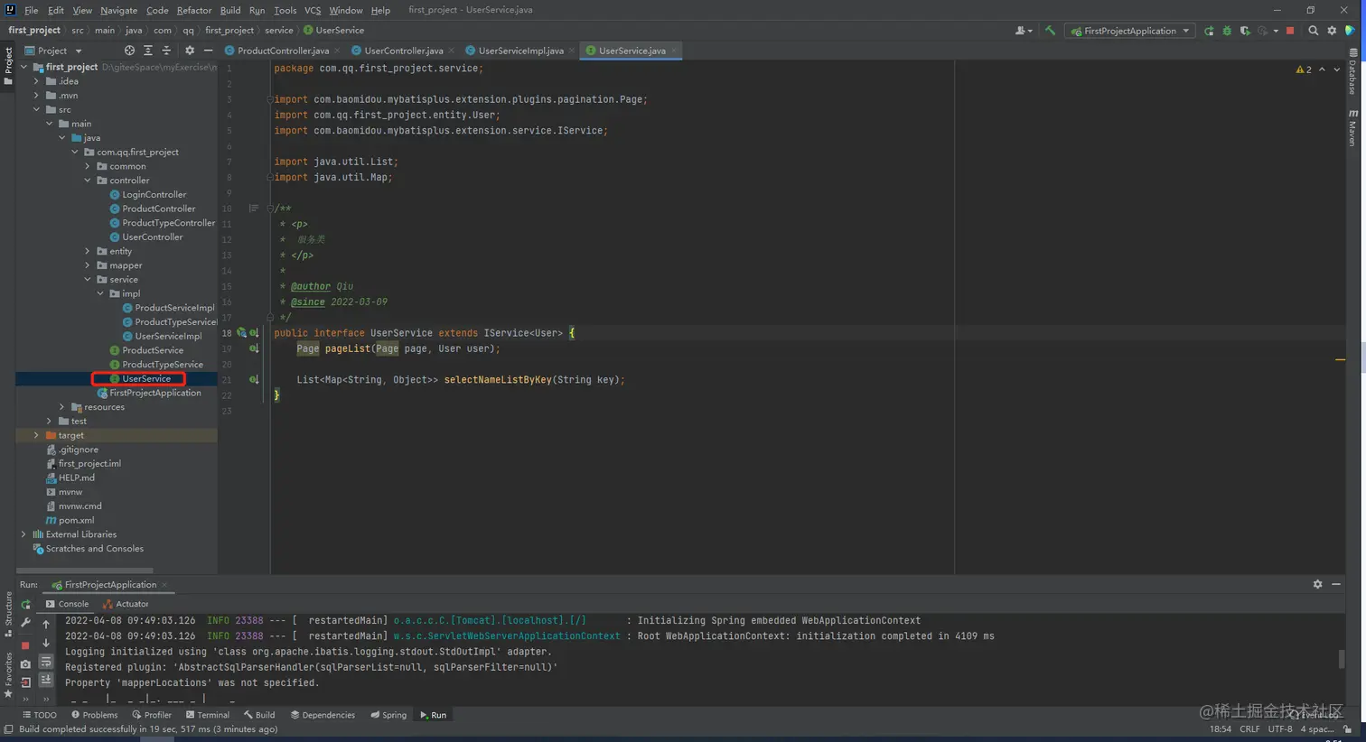Click the Project tree horizontal scrollbar
Viewport: 1366px width, 742px height.
tap(85, 570)
